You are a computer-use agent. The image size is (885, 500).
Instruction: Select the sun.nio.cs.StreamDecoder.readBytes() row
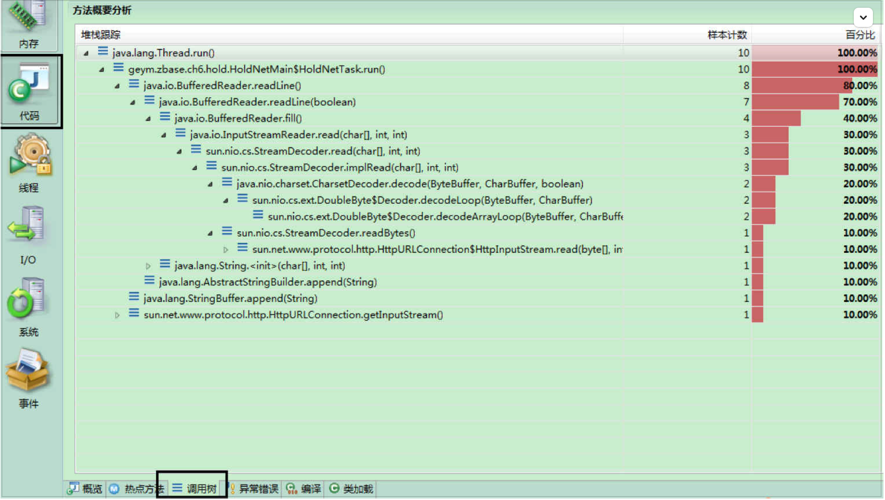(325, 233)
